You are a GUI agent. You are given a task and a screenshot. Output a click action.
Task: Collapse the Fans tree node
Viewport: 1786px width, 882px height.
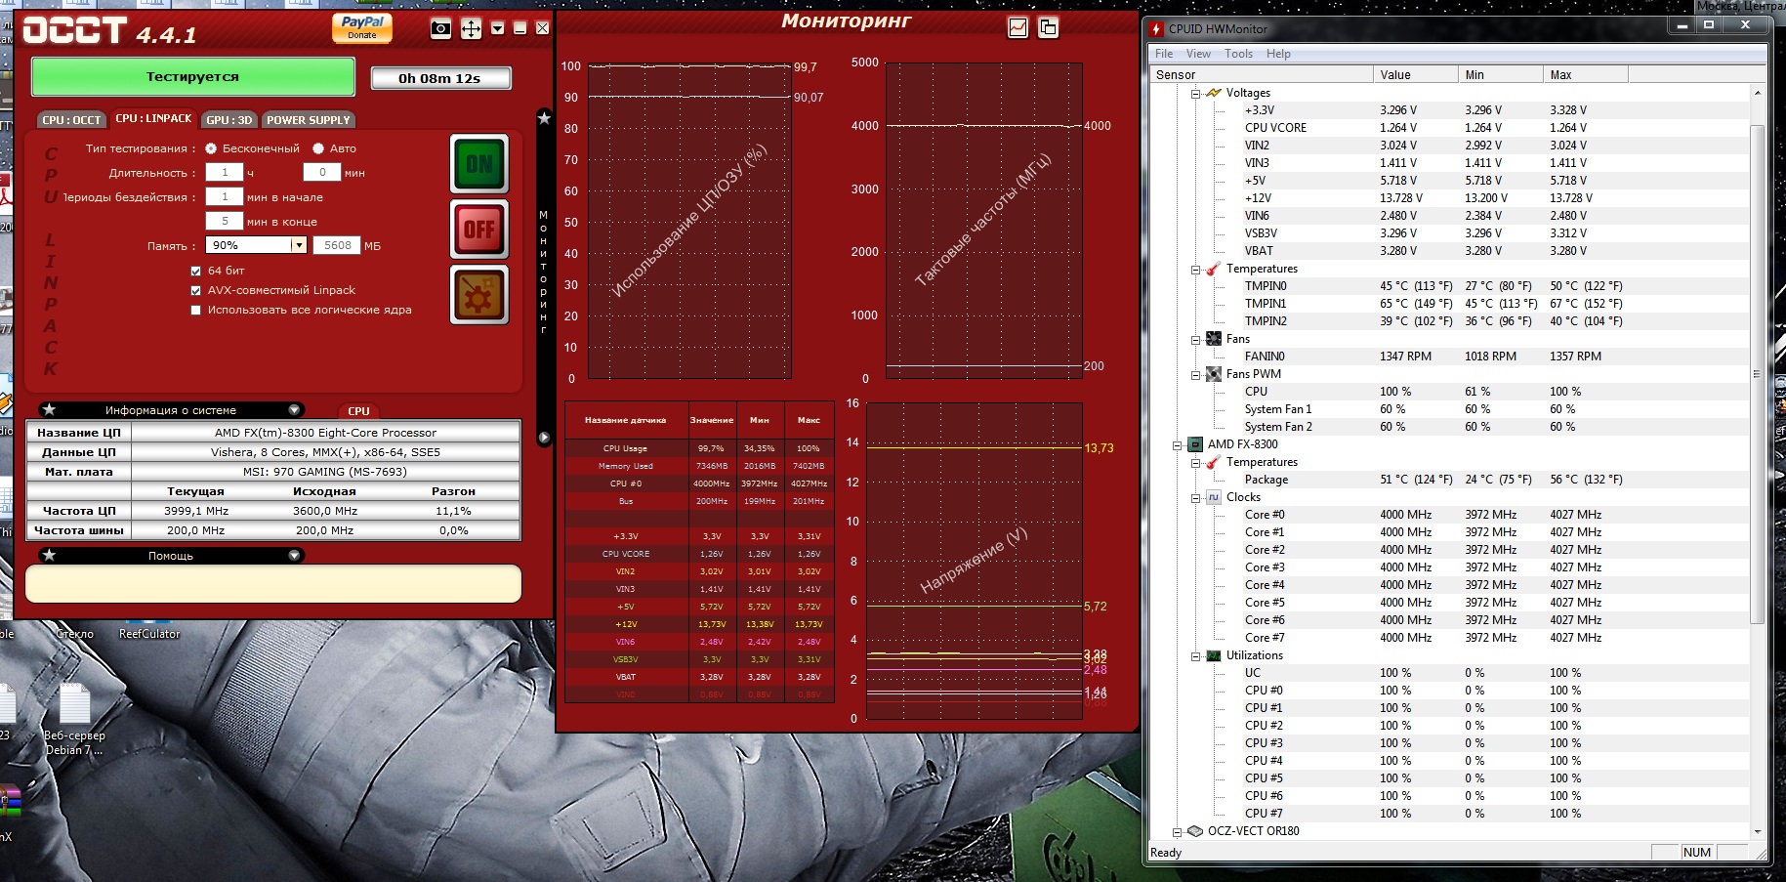coord(1195,340)
